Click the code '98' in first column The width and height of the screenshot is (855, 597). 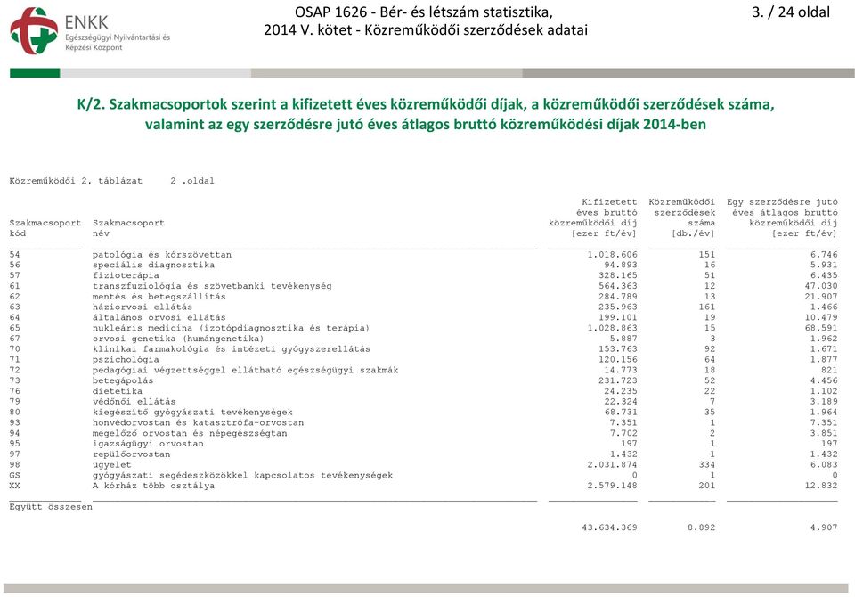(x=15, y=465)
